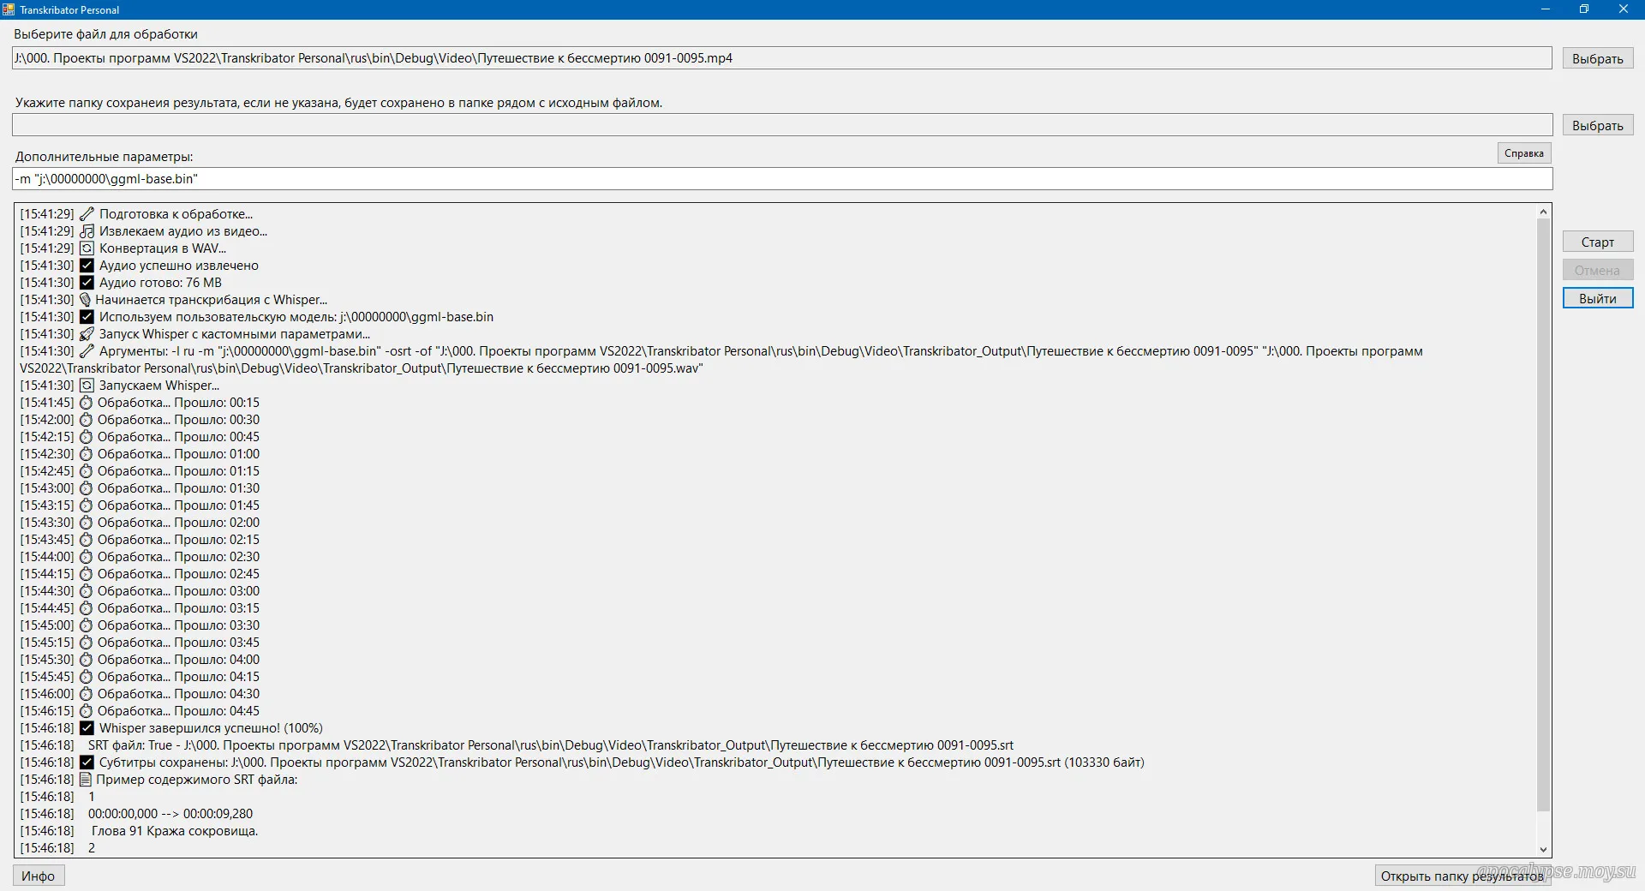Focus the additional parameters input field

pos(781,179)
